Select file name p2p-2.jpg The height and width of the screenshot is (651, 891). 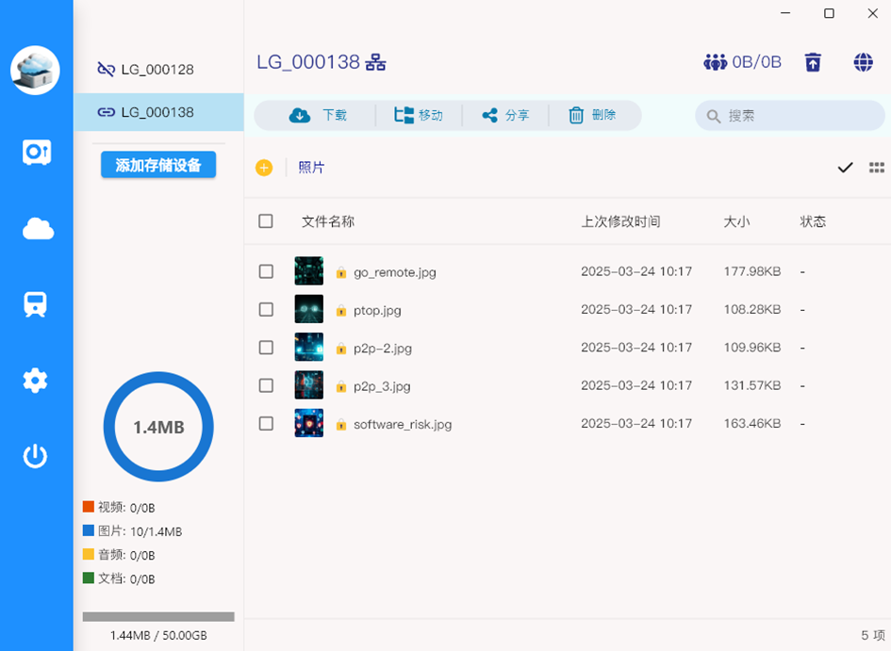click(383, 349)
